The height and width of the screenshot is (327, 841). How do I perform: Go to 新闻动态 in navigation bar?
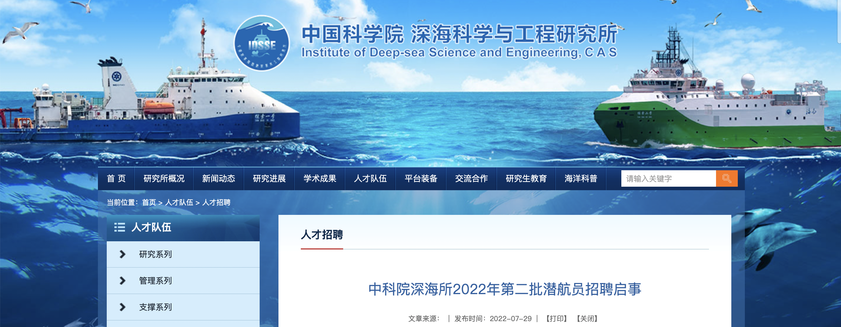click(218, 179)
